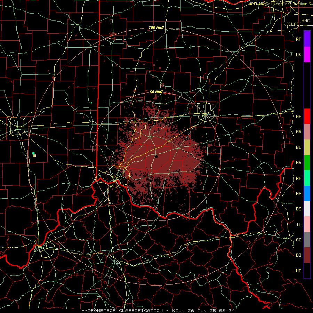
Task: Select the dark green HR legend swatch
Action: 307,163
